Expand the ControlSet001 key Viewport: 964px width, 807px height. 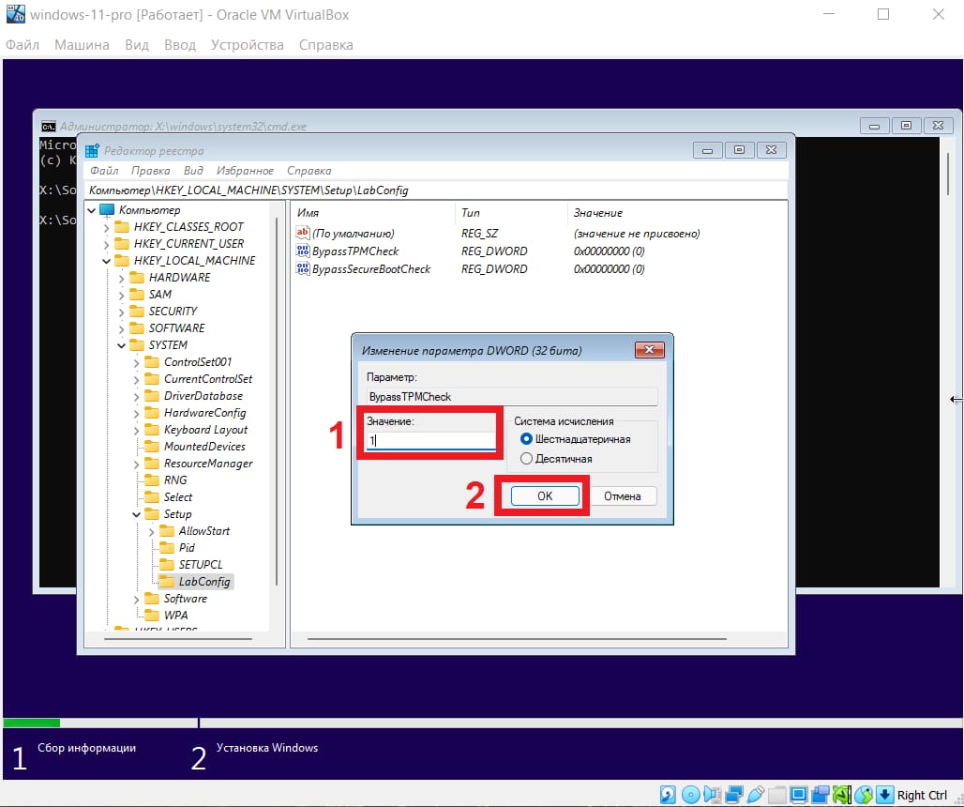click(x=137, y=363)
